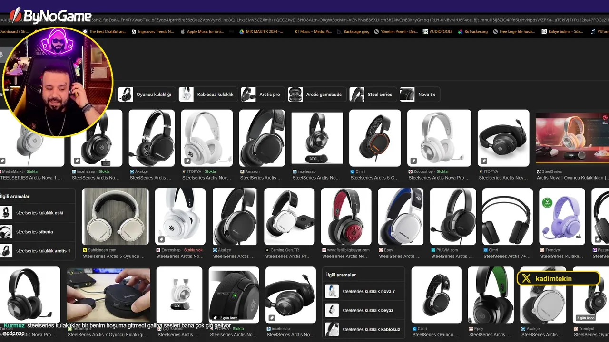Open the Sahibinden Arctis 5 white headset image
The image size is (609, 342).
pyautogui.click(x=115, y=217)
